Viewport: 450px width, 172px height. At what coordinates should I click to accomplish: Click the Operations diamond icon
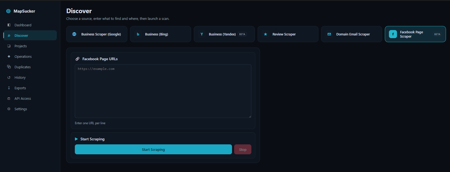pyautogui.click(x=9, y=56)
